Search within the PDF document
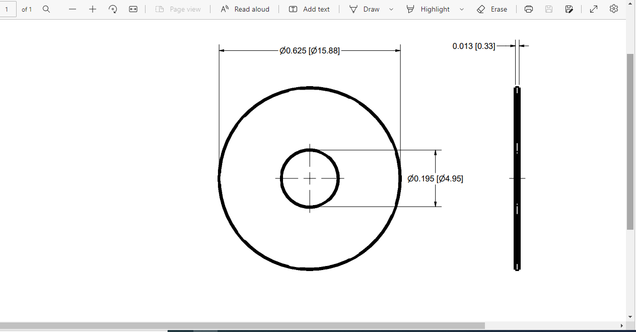 [x=46, y=9]
